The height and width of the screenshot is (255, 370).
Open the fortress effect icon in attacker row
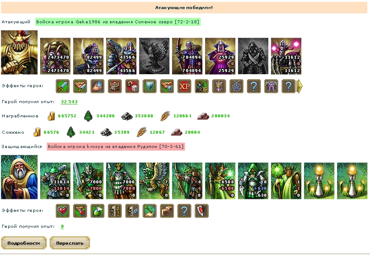click(115, 86)
